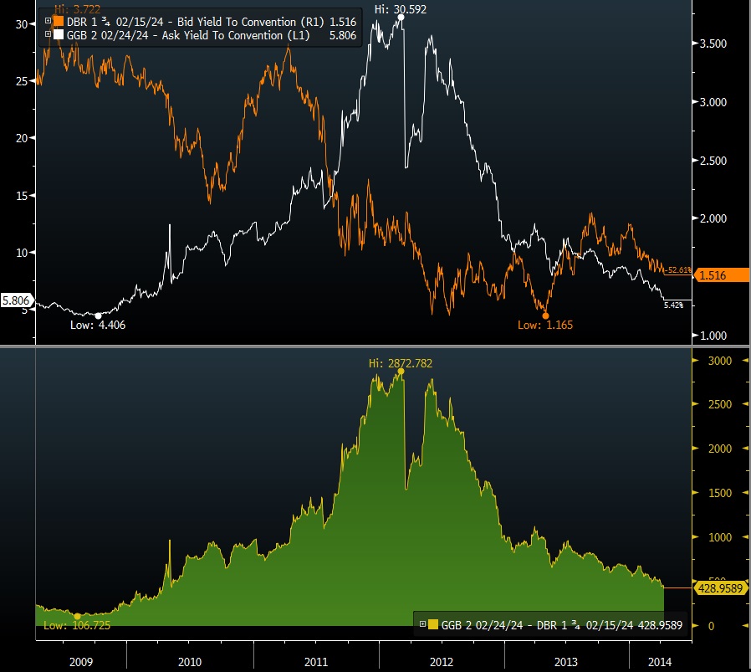Click the 3.000 tick on the right yield axis
The image size is (751, 672).
[713, 102]
